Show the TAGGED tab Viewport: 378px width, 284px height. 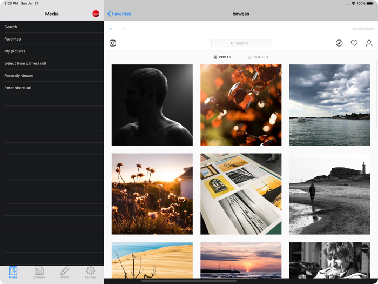258,57
